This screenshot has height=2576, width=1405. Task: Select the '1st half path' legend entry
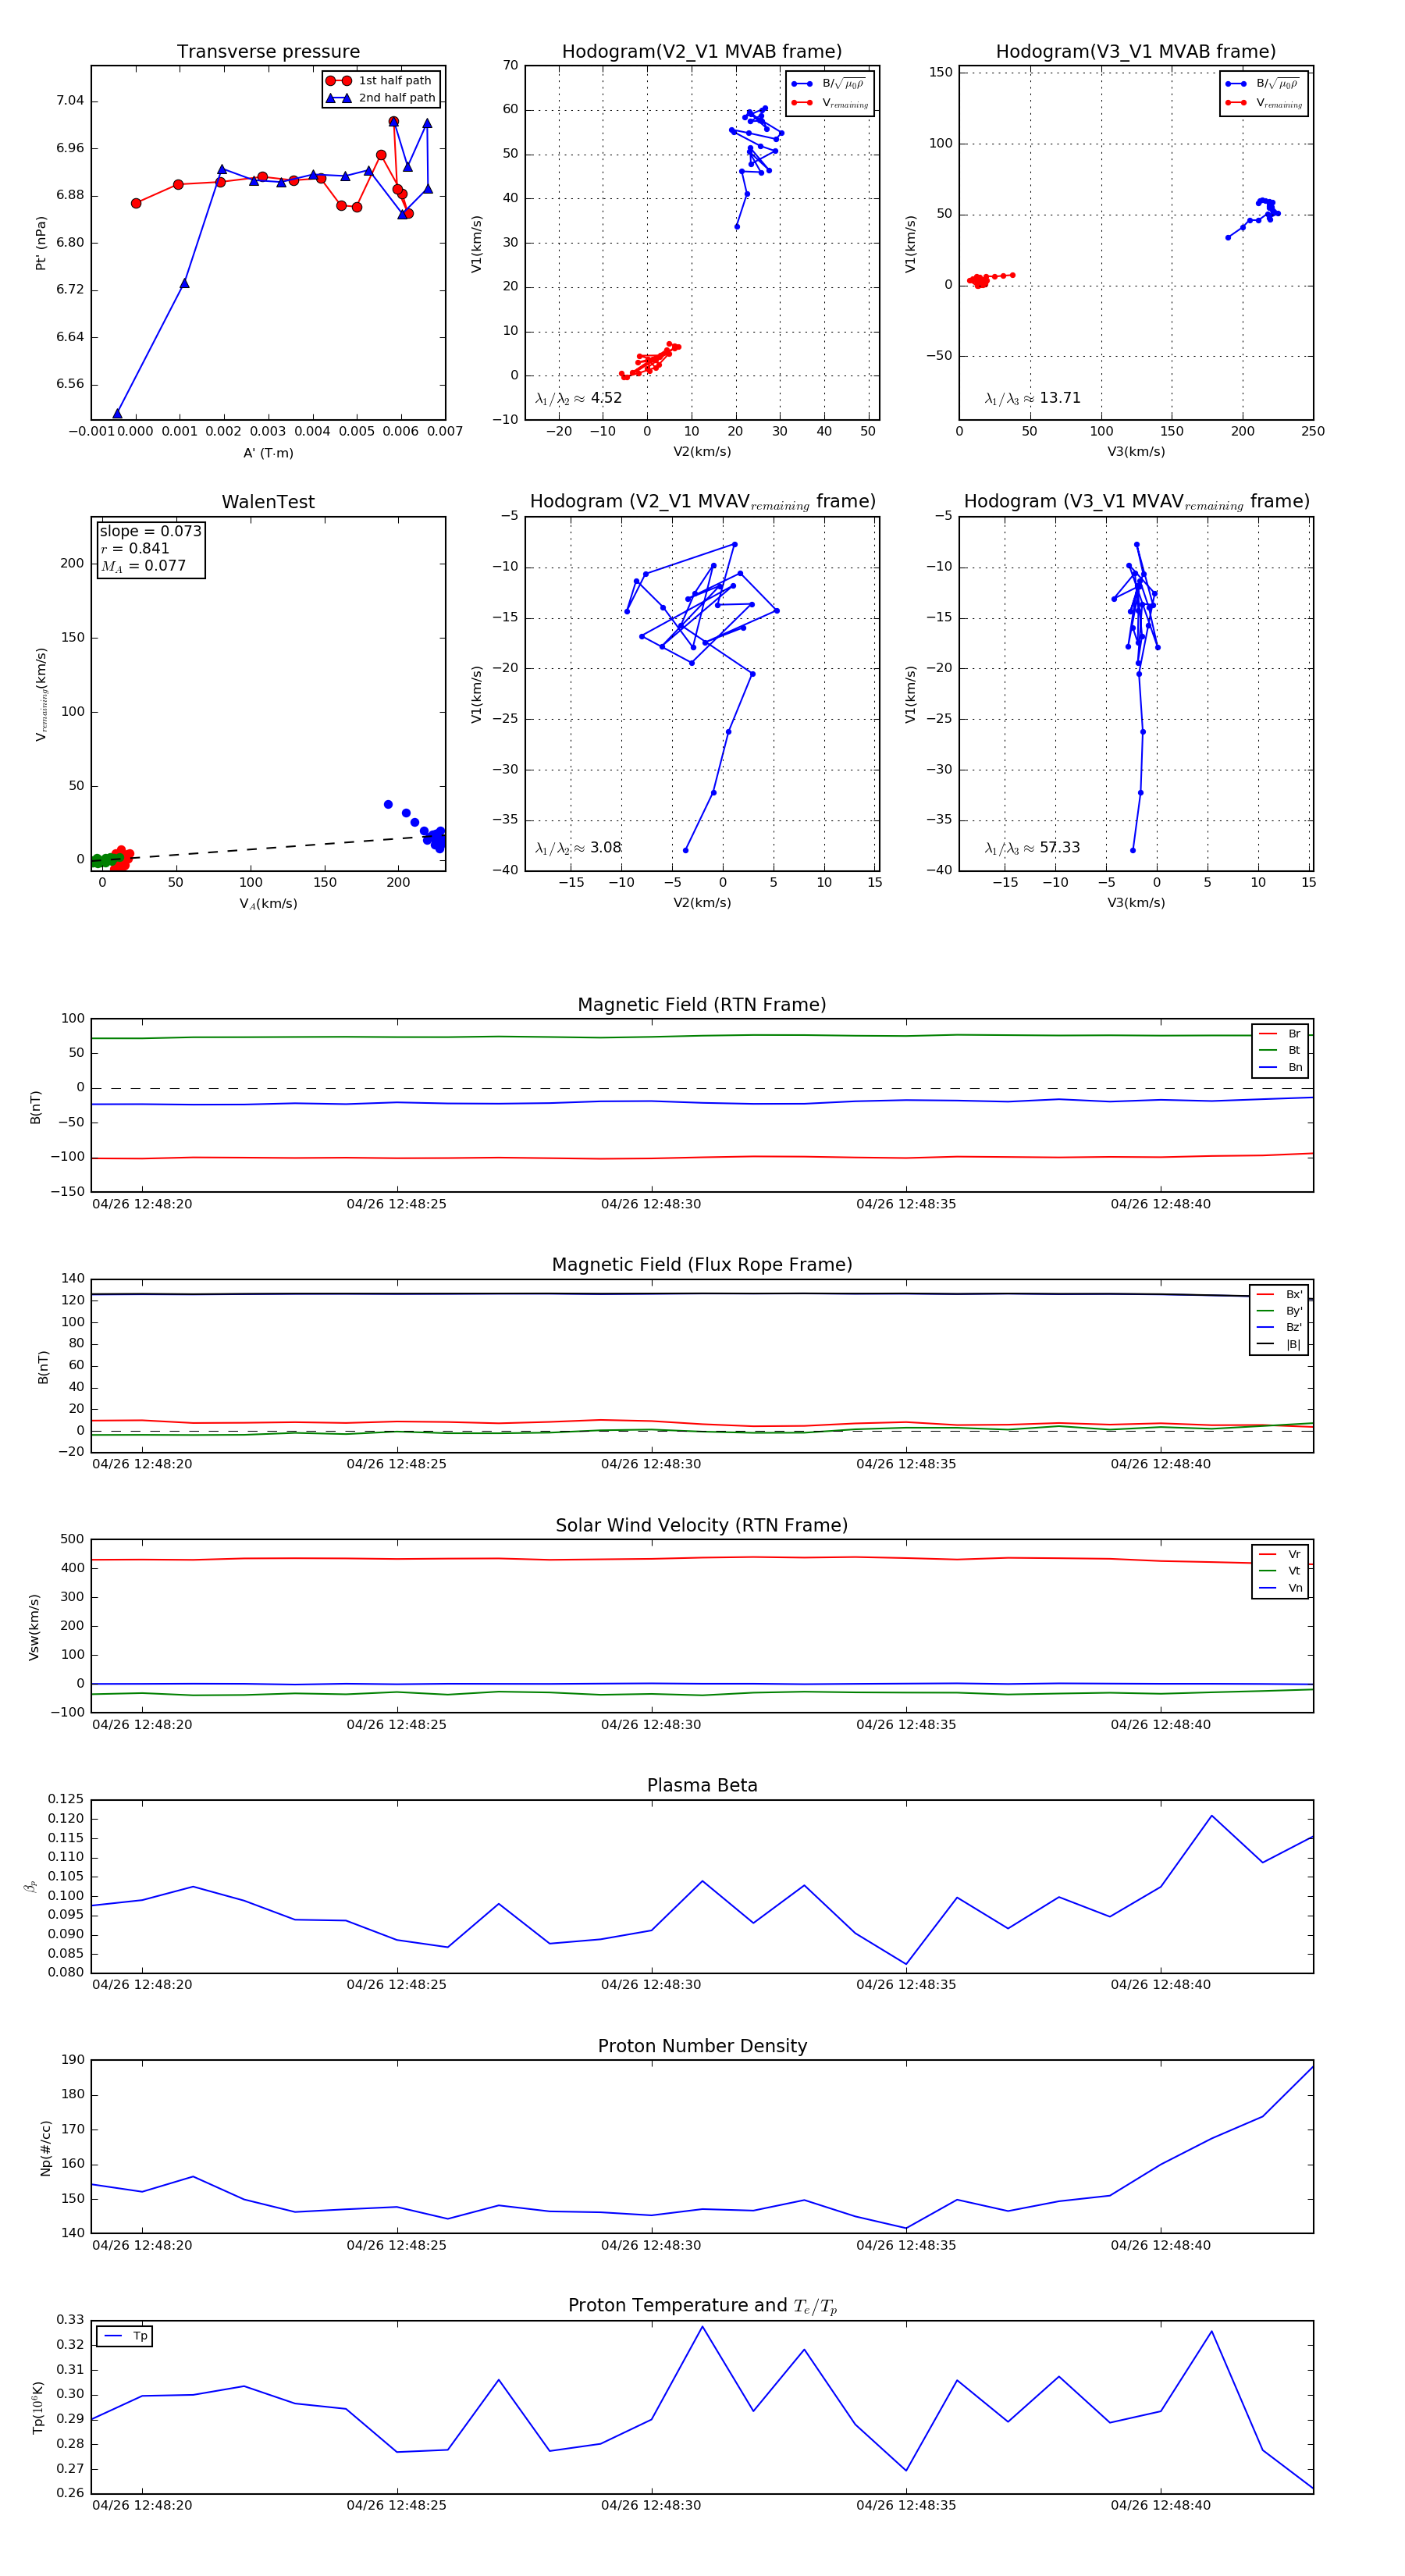point(380,81)
